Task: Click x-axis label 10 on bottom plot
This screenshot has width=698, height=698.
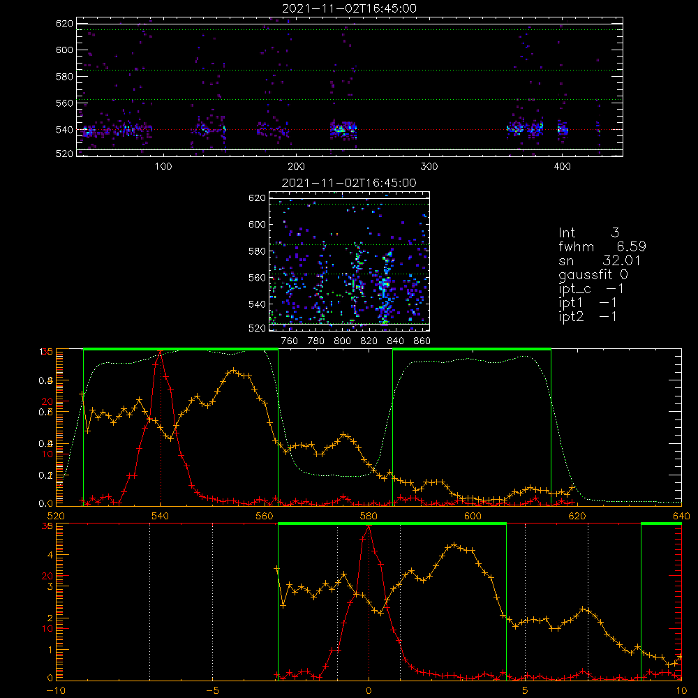Action: click(x=681, y=690)
